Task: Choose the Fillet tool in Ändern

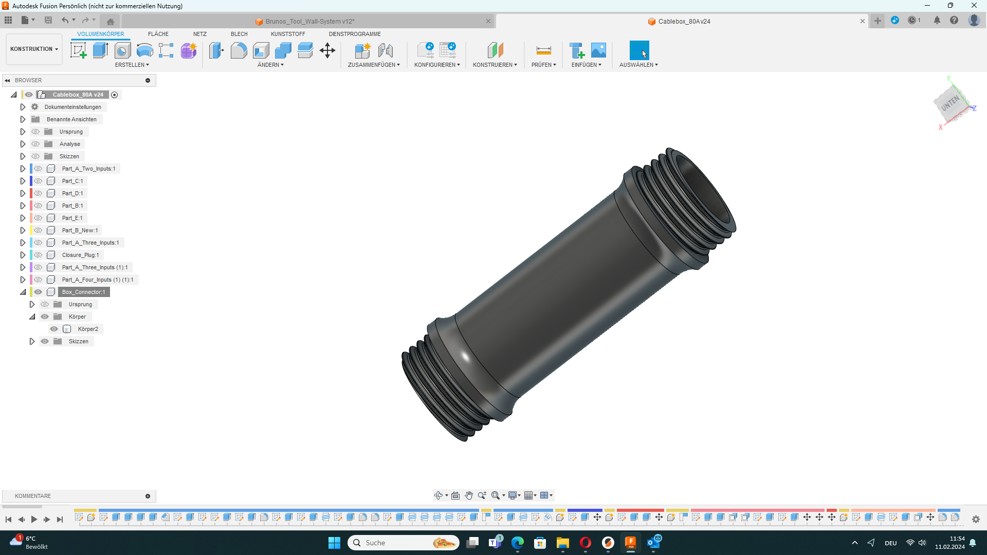Action: 239,50
